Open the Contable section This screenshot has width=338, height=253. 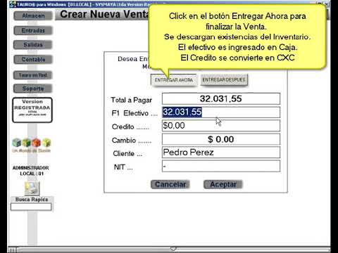pos(33,60)
